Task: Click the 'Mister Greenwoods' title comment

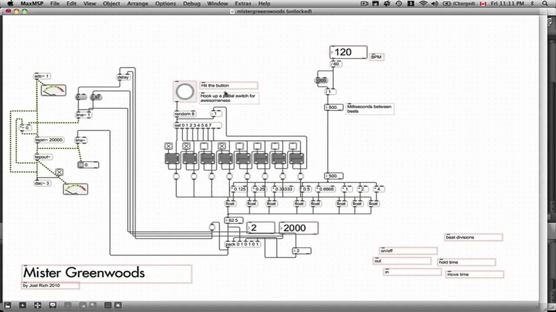Action: [107, 273]
